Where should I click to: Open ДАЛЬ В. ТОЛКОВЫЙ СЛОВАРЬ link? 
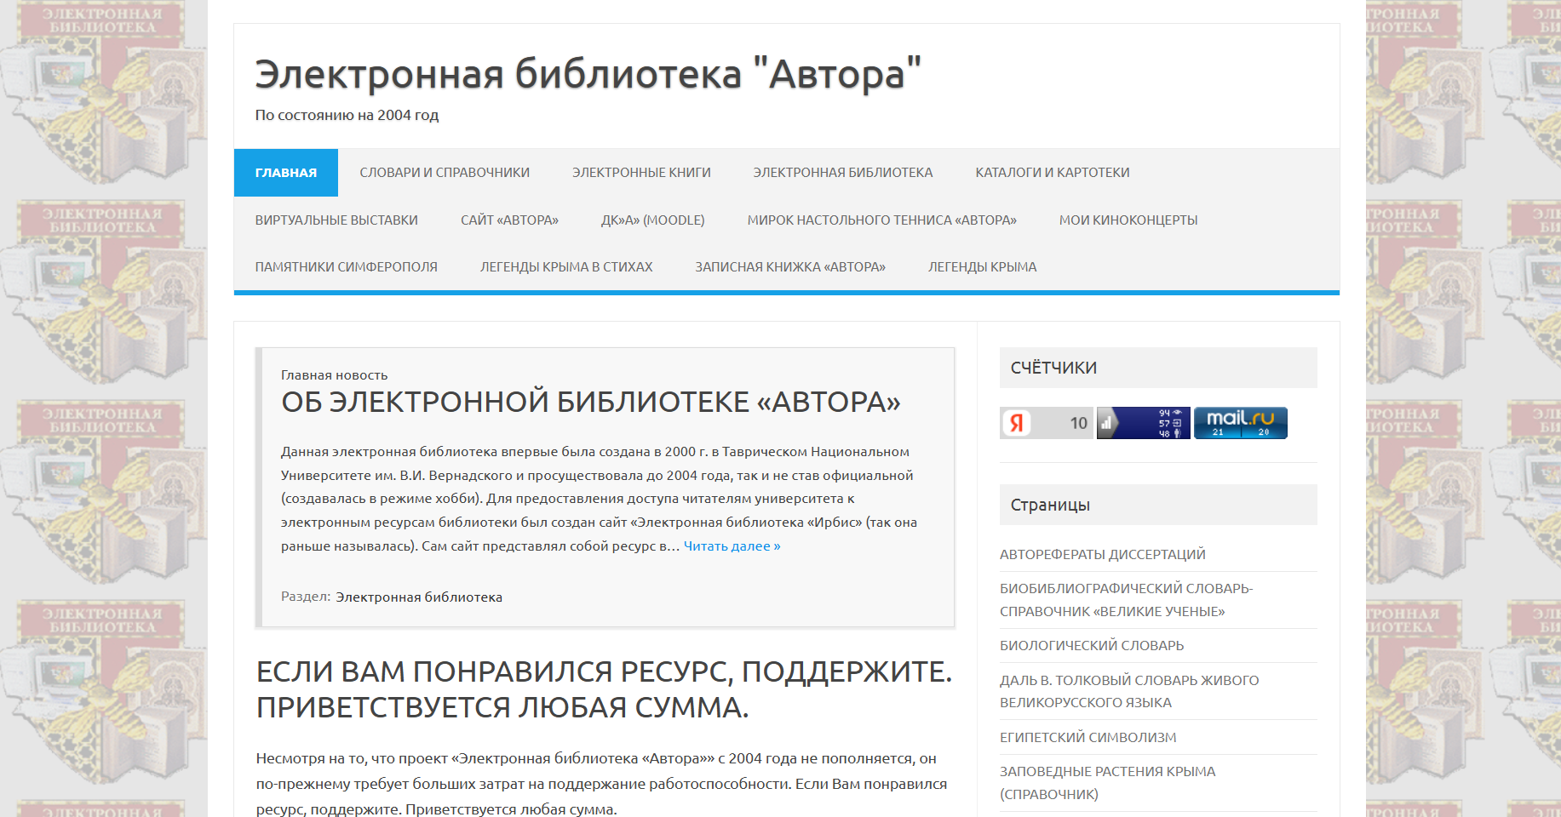(x=1129, y=691)
